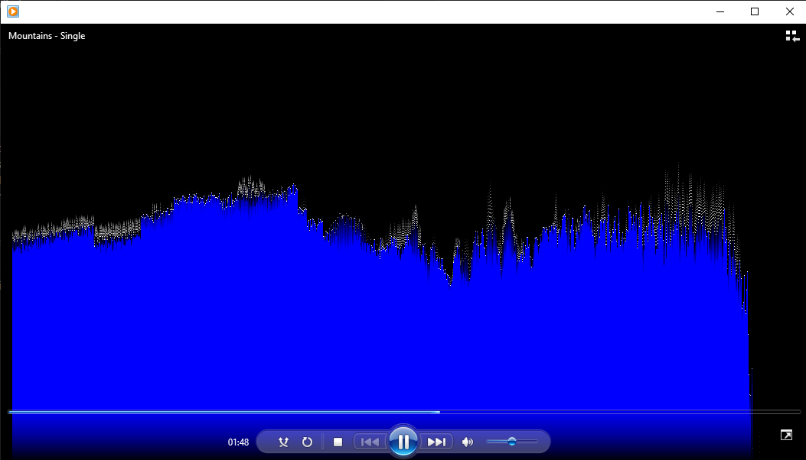
Task: Seek along the playback progress bar
Action: 404,412
